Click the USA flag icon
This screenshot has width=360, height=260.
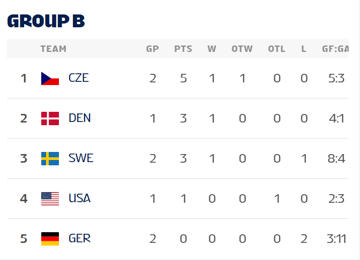[x=50, y=198]
